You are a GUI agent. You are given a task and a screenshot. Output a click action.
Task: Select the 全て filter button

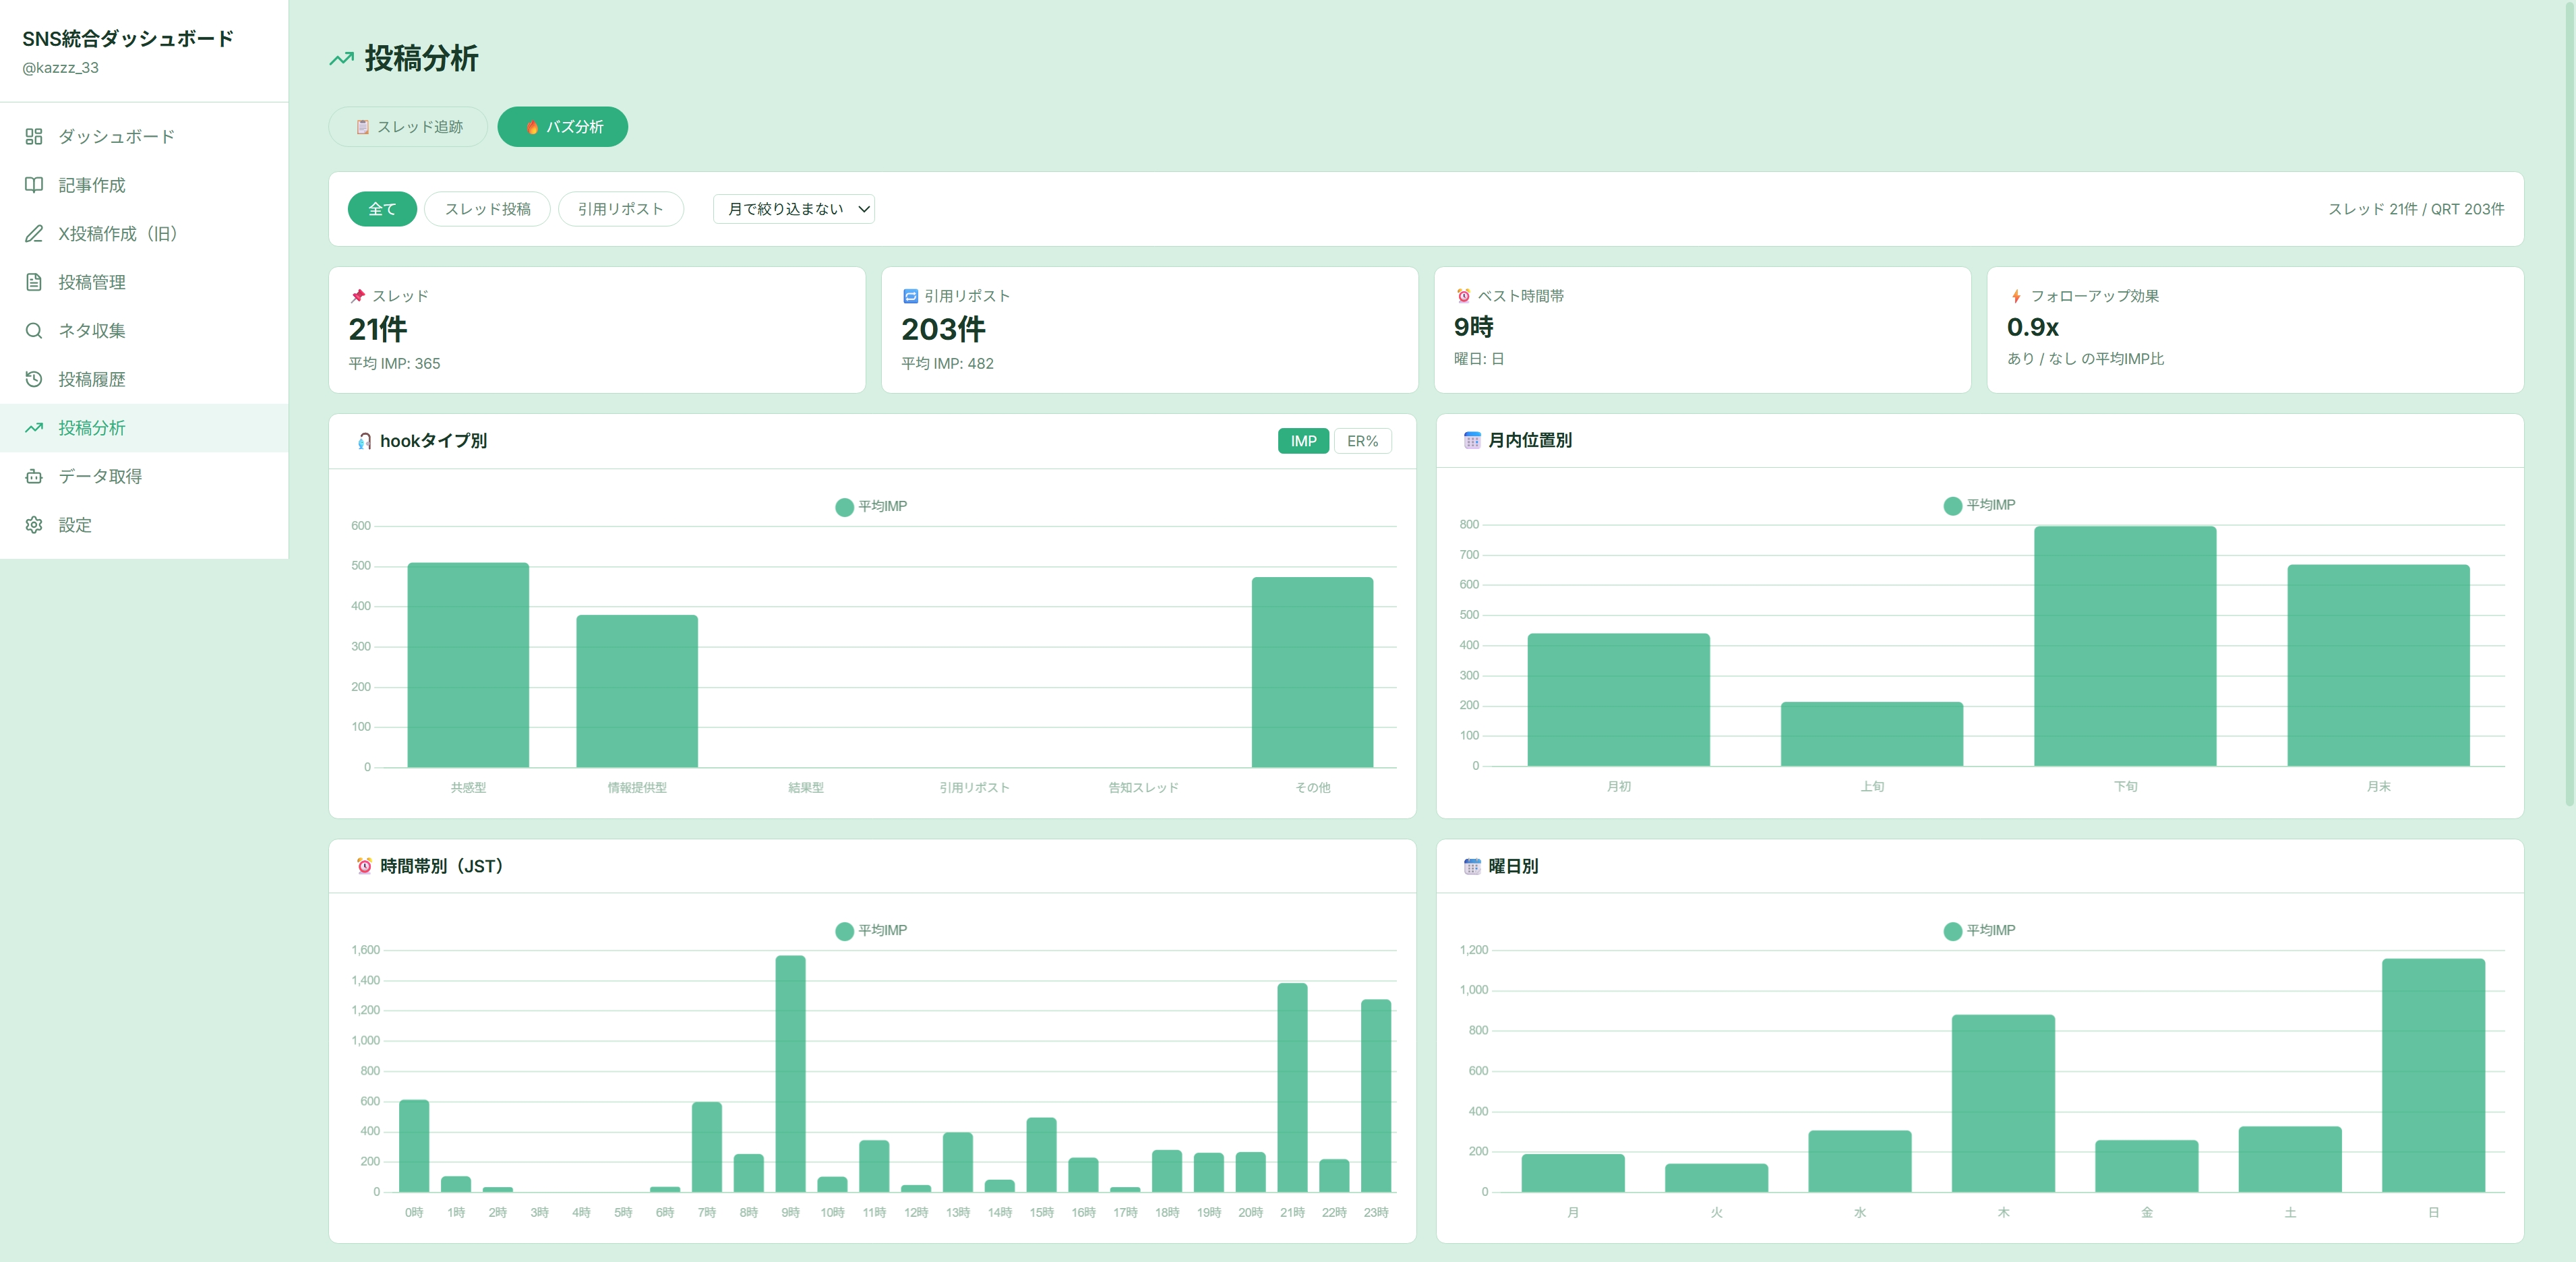[382, 209]
